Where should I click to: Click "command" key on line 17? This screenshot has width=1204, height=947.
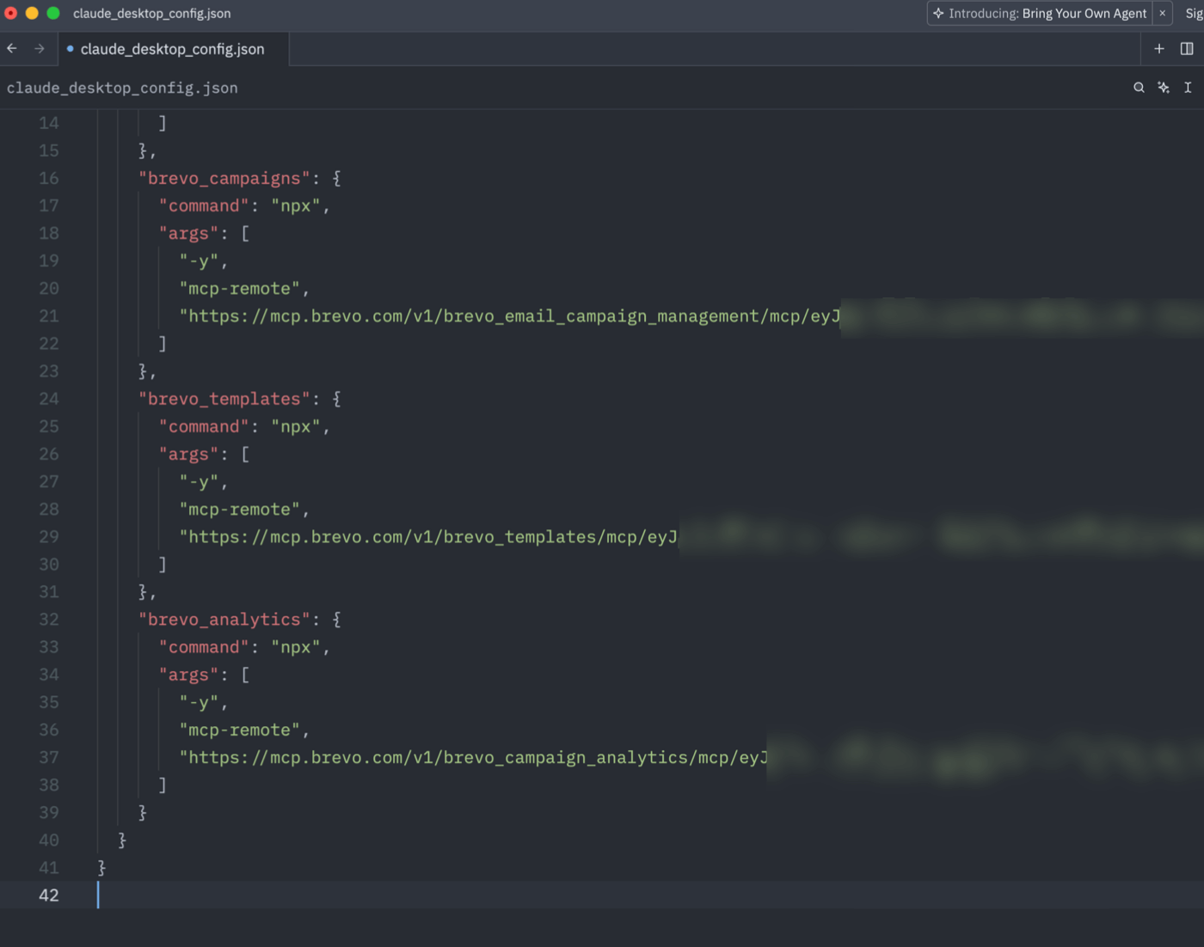(x=204, y=205)
